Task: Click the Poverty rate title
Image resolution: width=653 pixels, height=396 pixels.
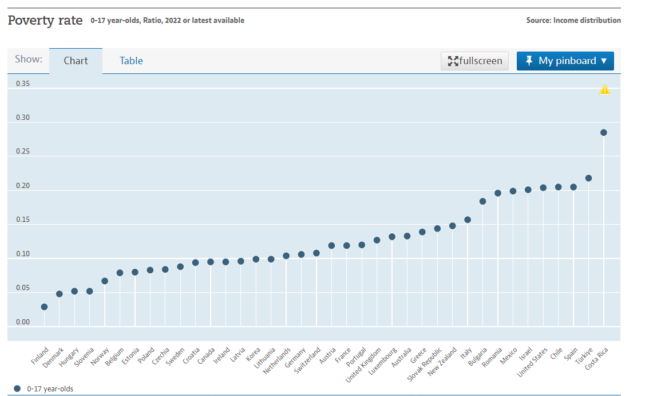Action: [x=45, y=20]
